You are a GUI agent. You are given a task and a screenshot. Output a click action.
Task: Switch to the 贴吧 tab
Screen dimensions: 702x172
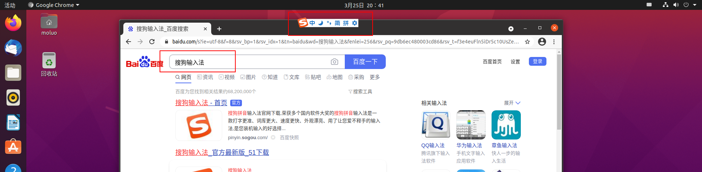coord(313,77)
